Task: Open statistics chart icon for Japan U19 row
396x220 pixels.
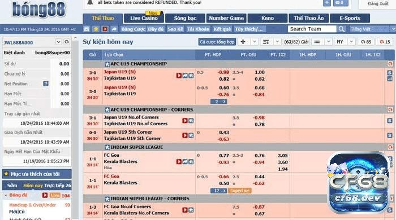Action: (x=390, y=79)
